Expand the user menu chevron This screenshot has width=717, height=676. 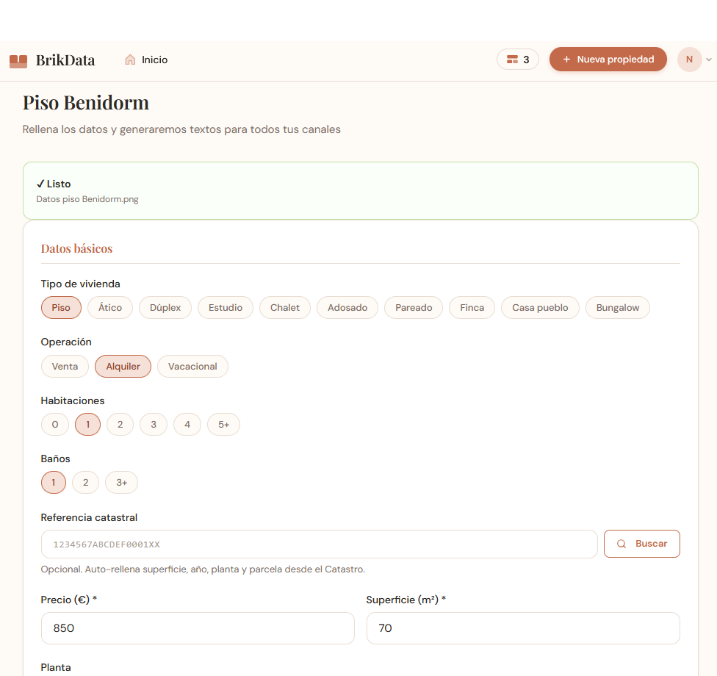click(709, 60)
